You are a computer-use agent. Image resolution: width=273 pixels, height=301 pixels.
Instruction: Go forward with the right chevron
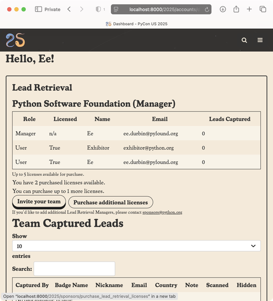coord(82,9)
